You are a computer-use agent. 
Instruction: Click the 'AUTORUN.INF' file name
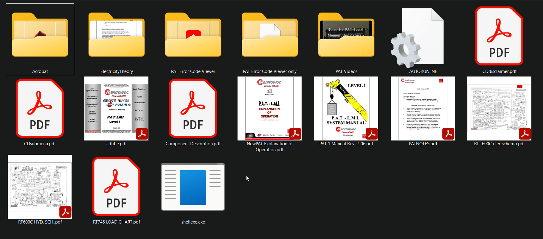pos(423,71)
